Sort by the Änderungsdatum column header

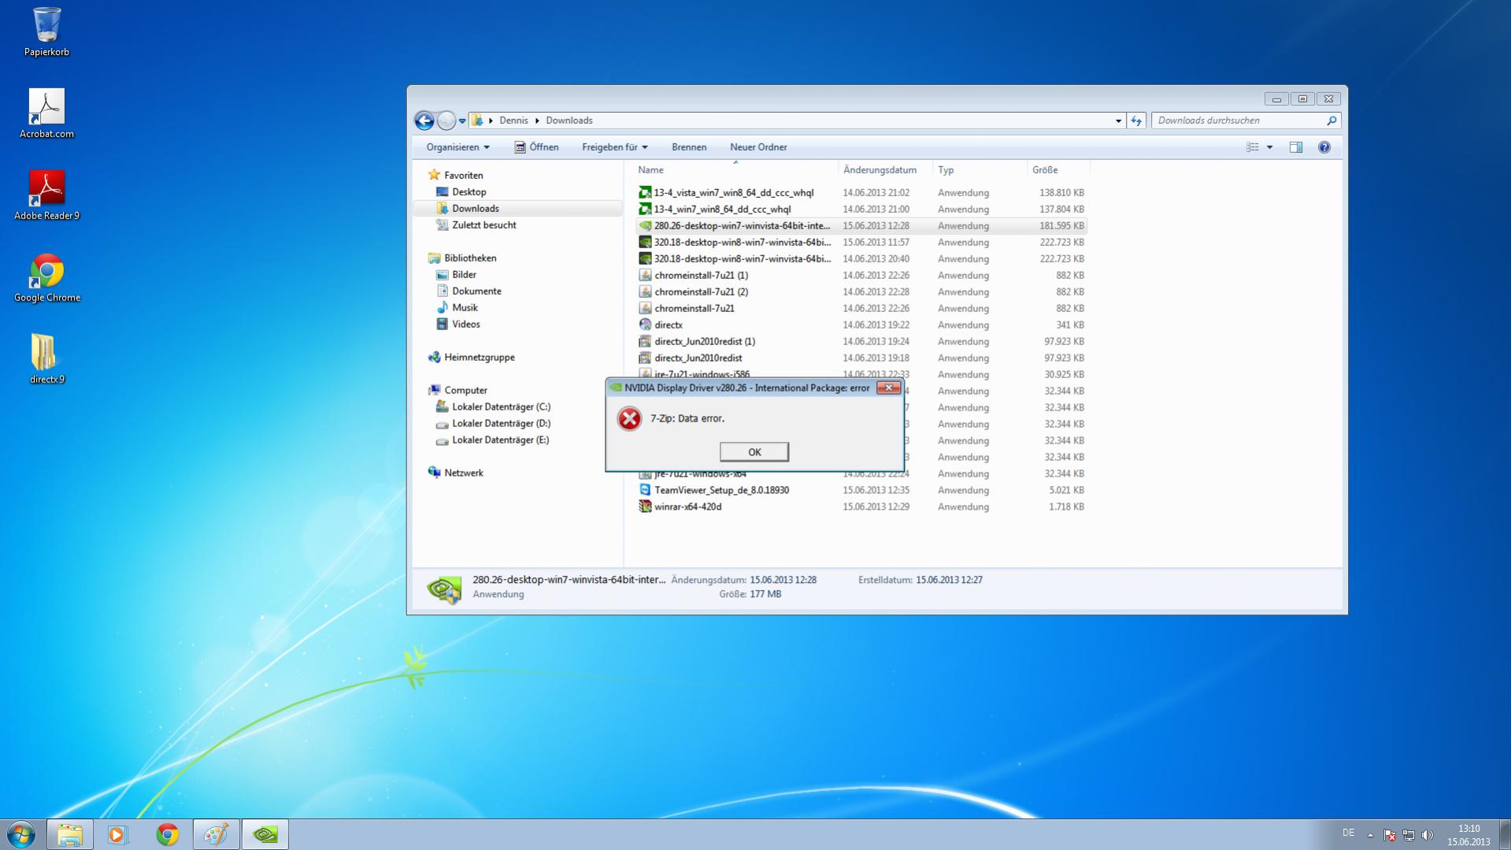pos(885,170)
